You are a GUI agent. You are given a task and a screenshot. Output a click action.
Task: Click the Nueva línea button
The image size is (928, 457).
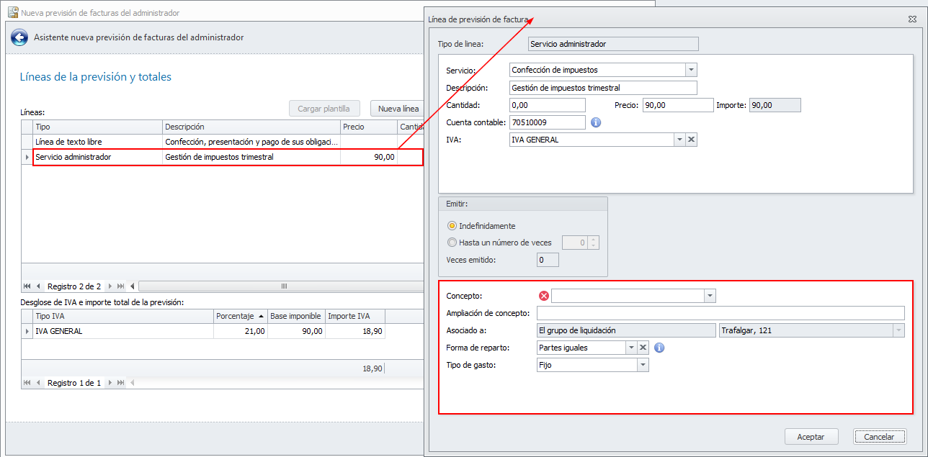tap(398, 109)
